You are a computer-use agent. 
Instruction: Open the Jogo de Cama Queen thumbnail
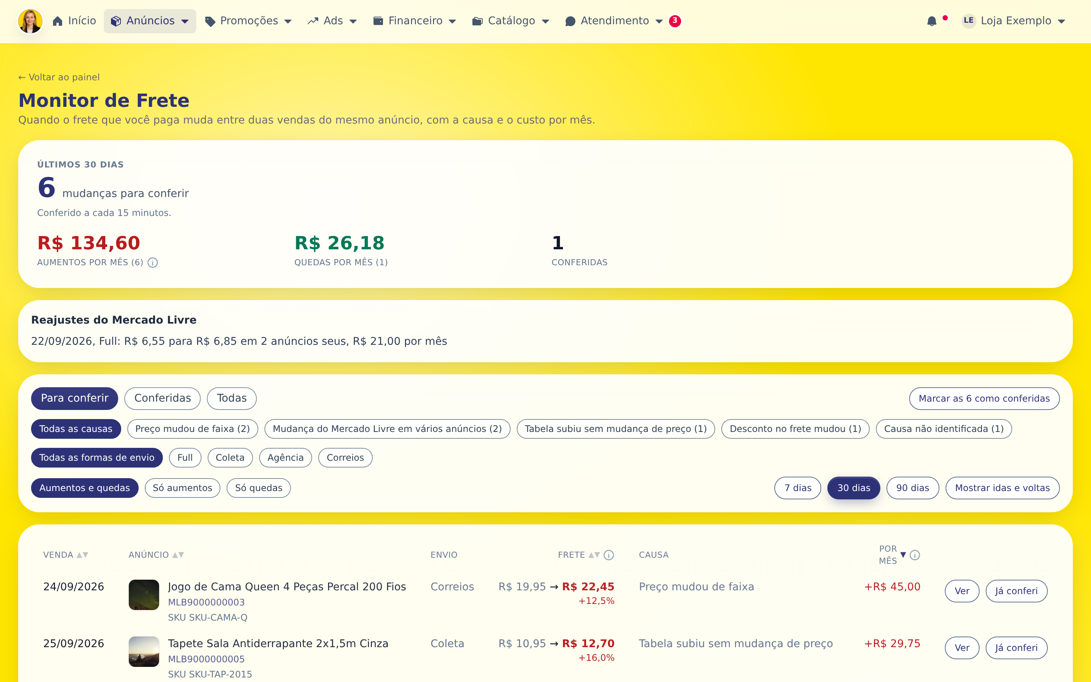click(x=144, y=595)
